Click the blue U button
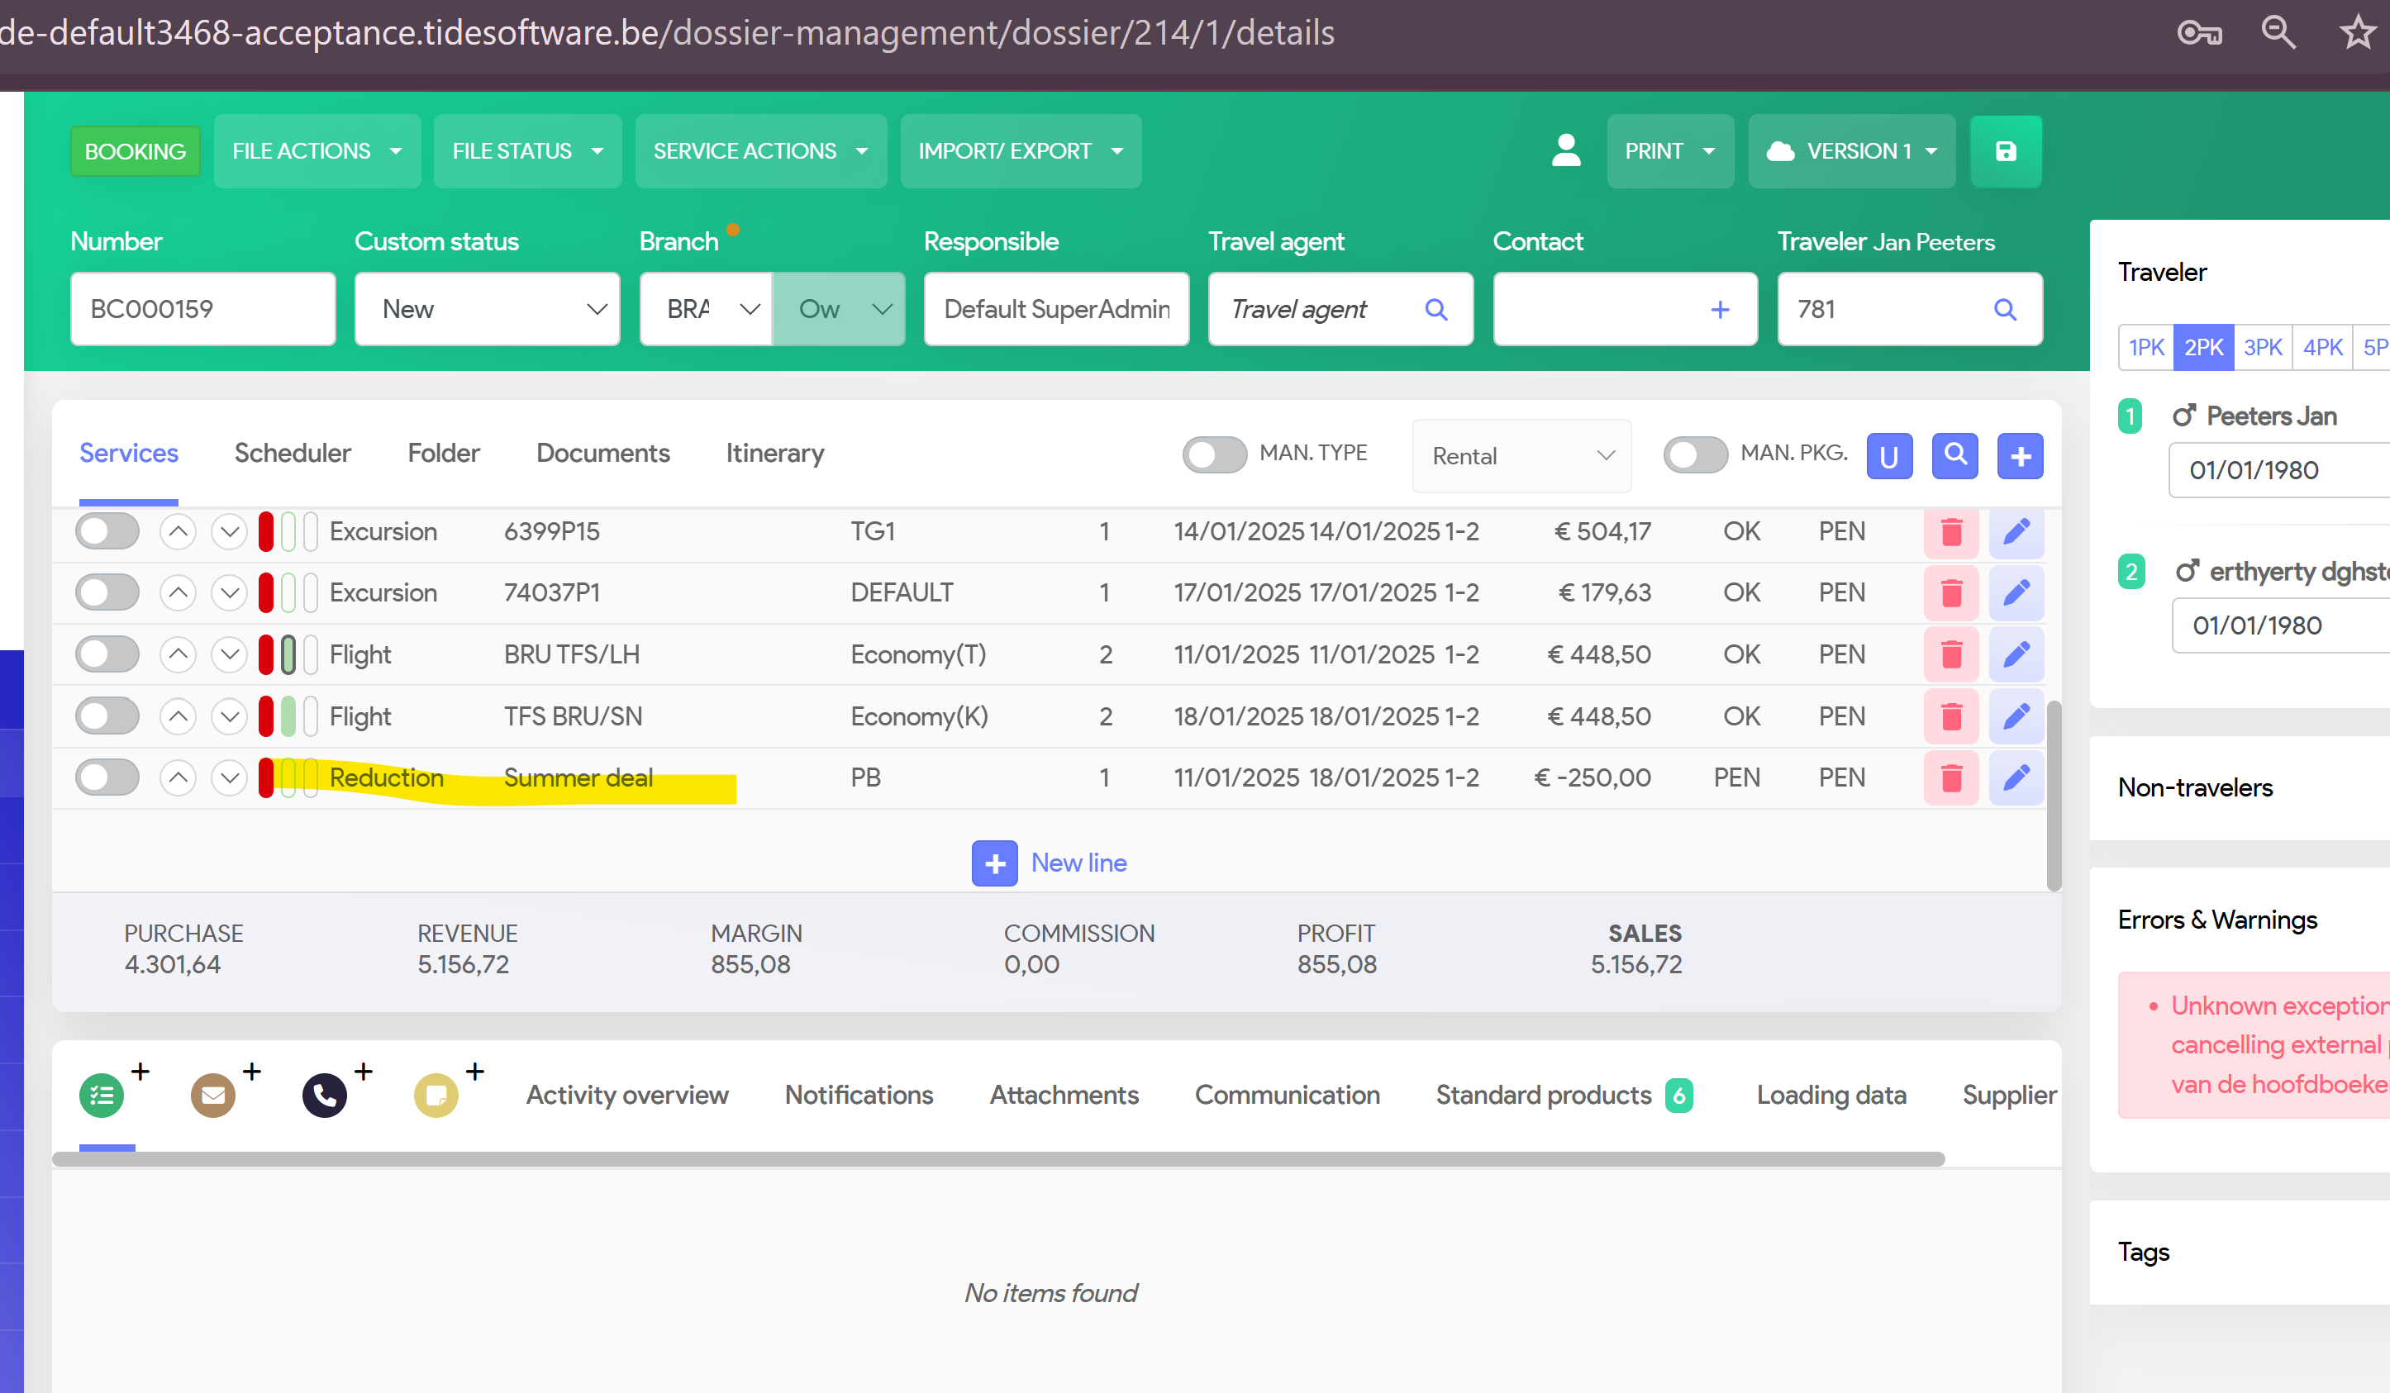 (1888, 456)
